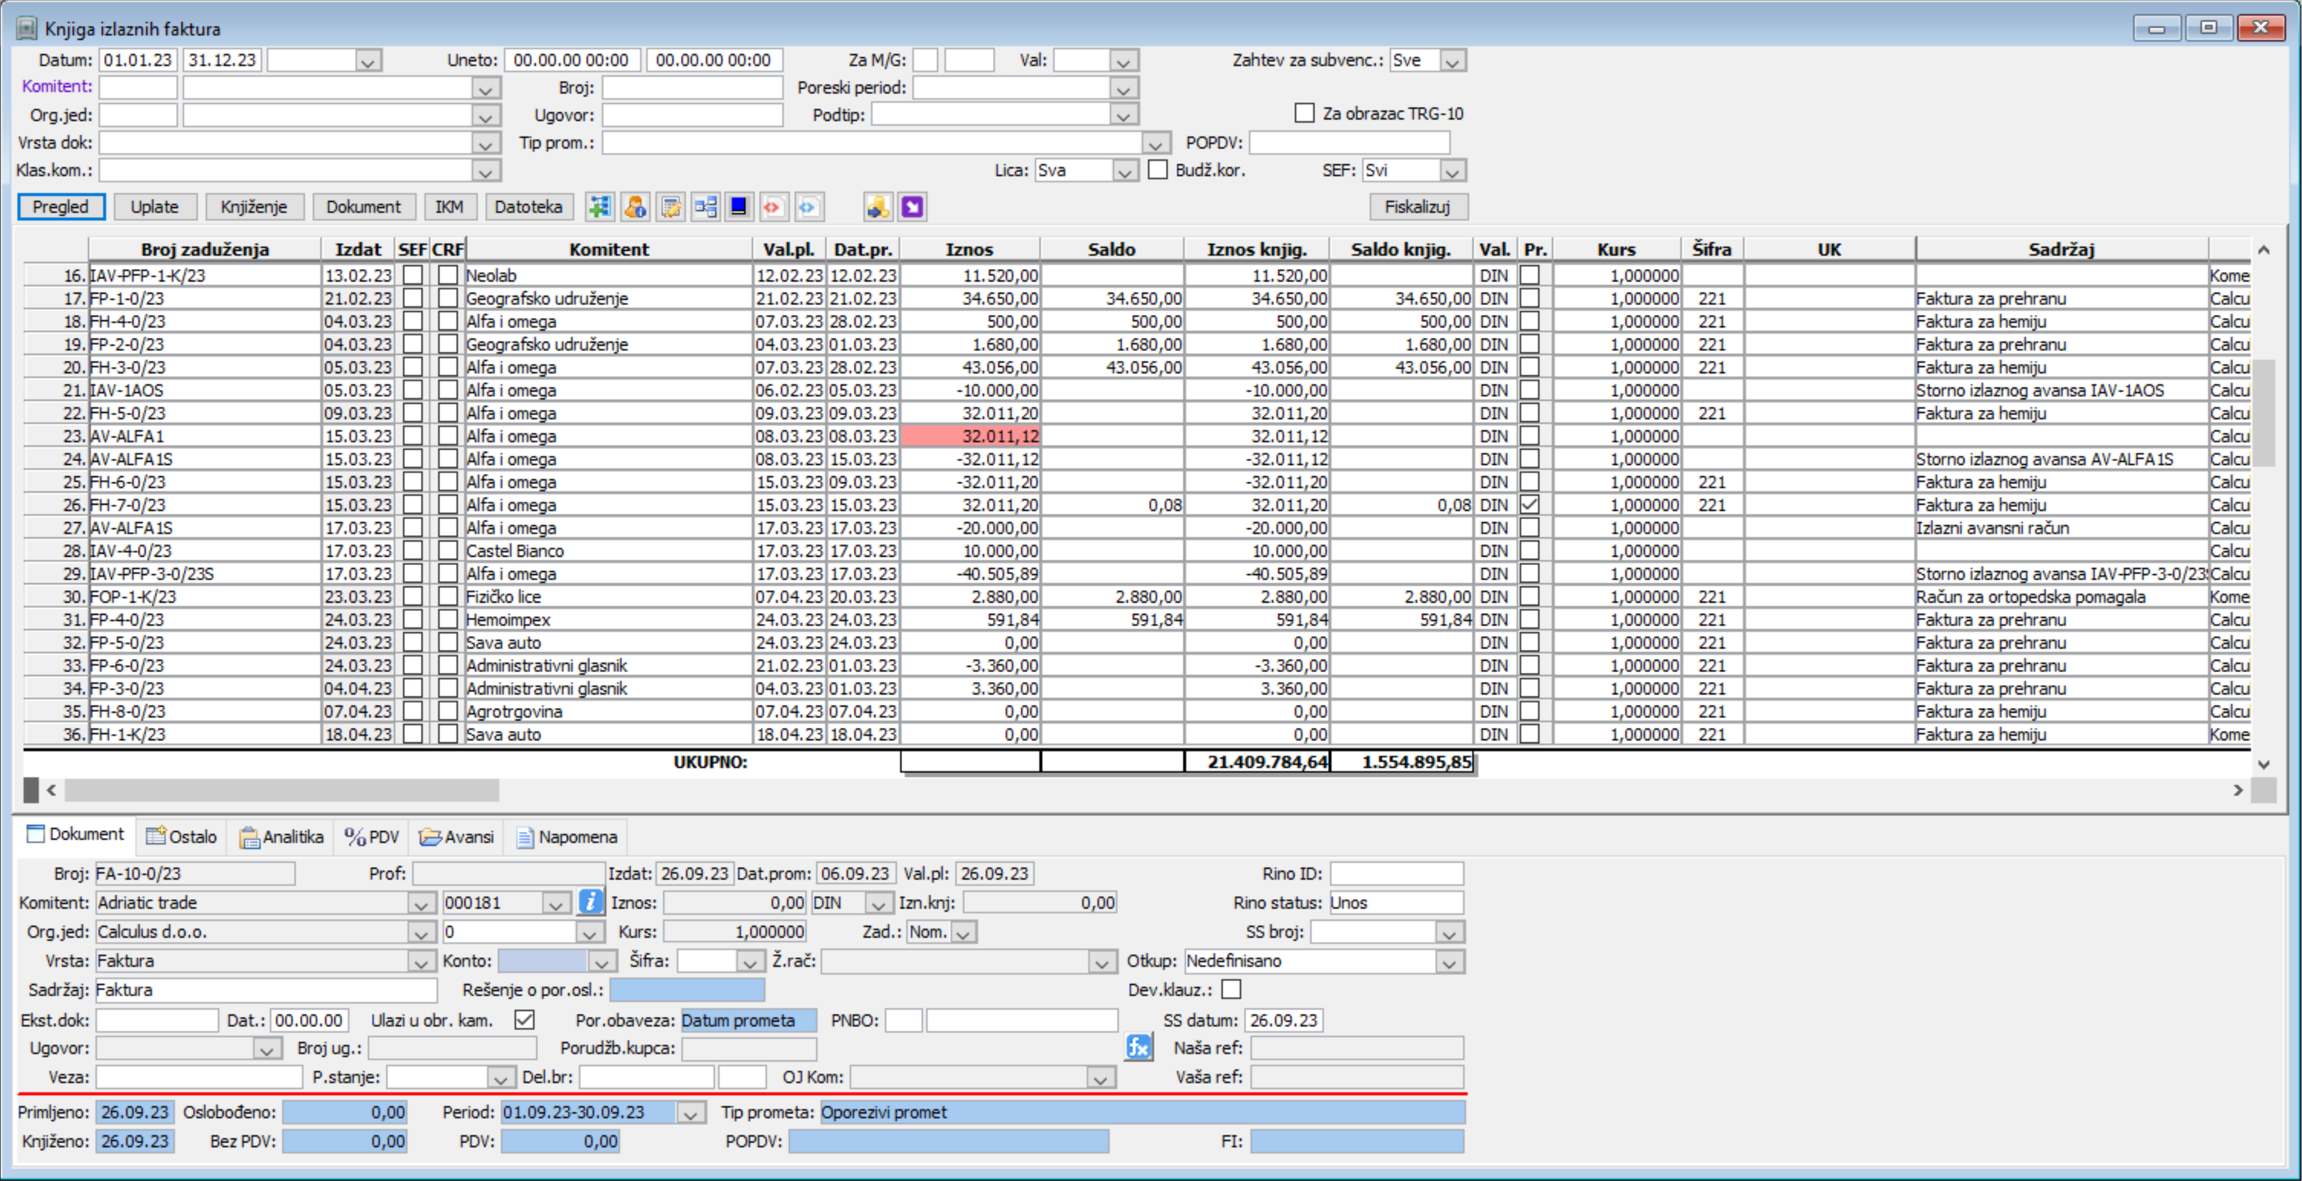The image size is (2302, 1181).
Task: Open the PDV tab
Action: (372, 836)
